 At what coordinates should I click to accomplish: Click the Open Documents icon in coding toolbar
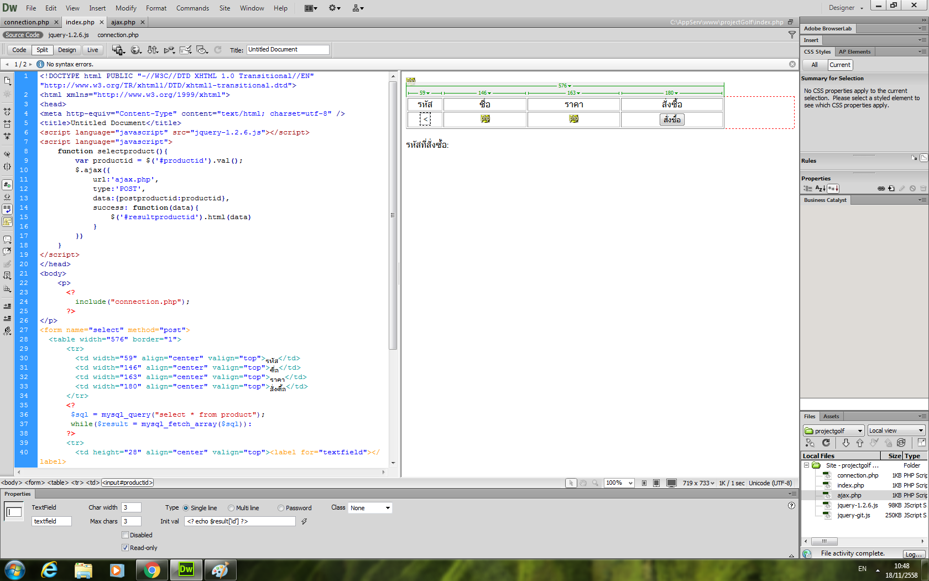point(7,81)
